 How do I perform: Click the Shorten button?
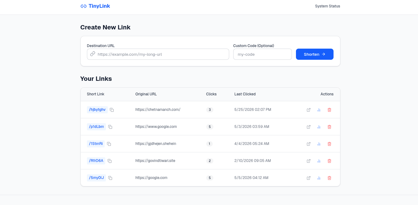pyautogui.click(x=315, y=54)
